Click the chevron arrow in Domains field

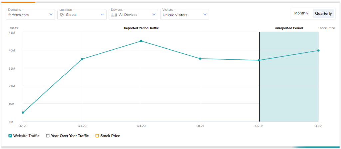51,15
